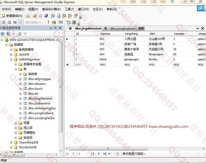This screenshot has width=206, height=163.
Task: Click the red exclamation Execute SQL icon
Action: click(48, 22)
